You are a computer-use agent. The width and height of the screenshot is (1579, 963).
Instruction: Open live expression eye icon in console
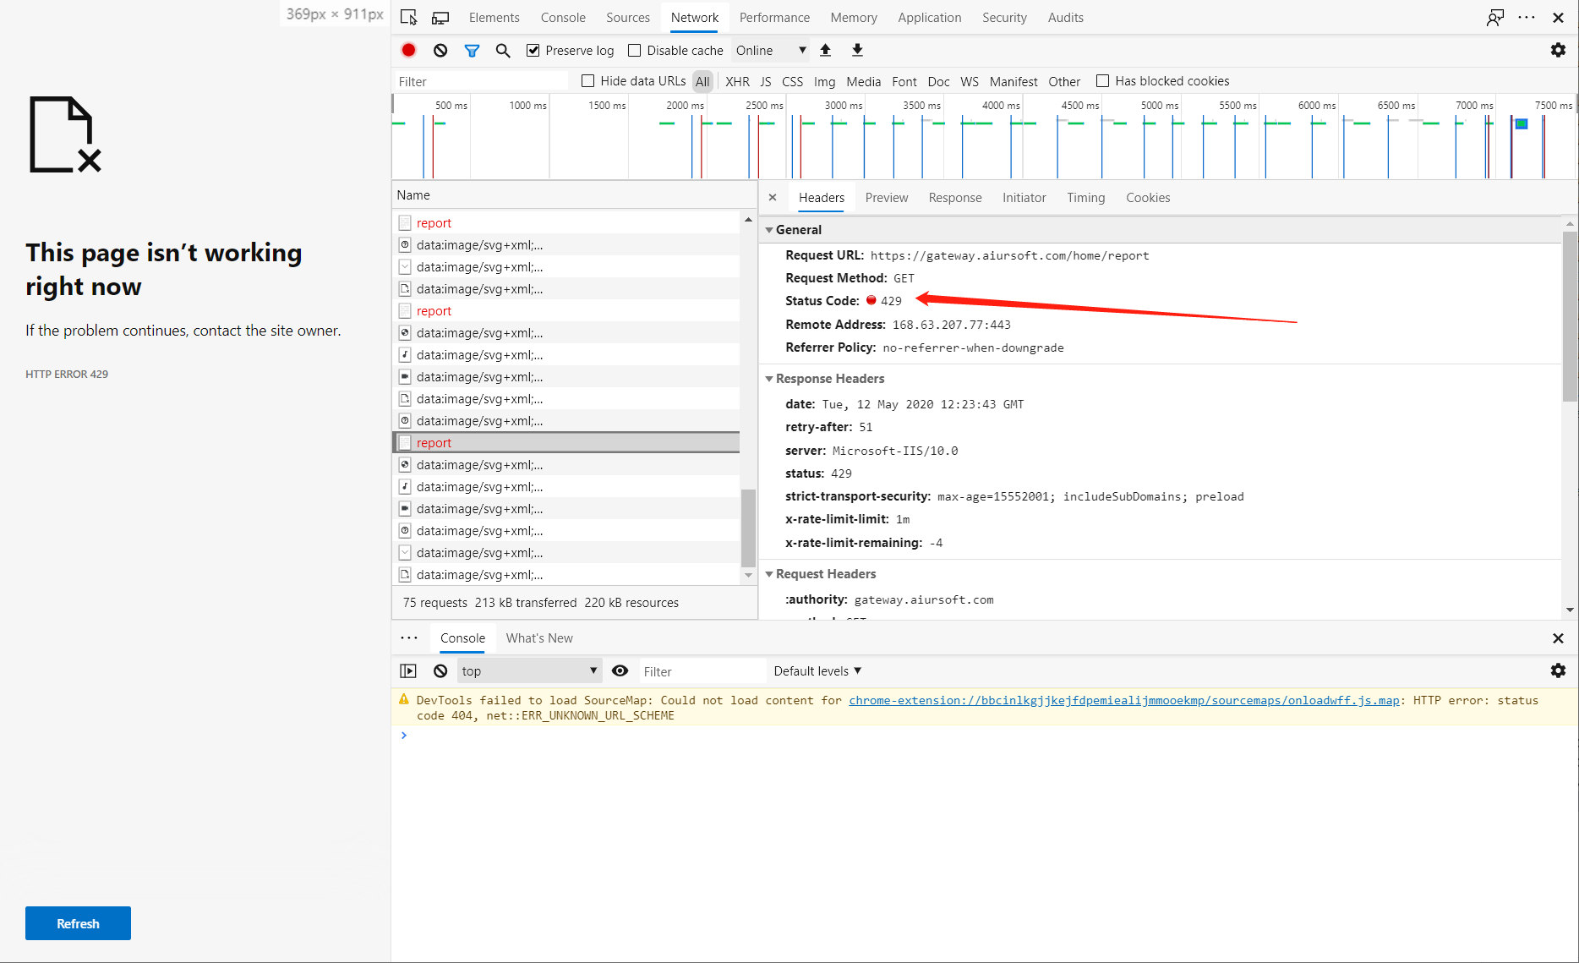[620, 671]
